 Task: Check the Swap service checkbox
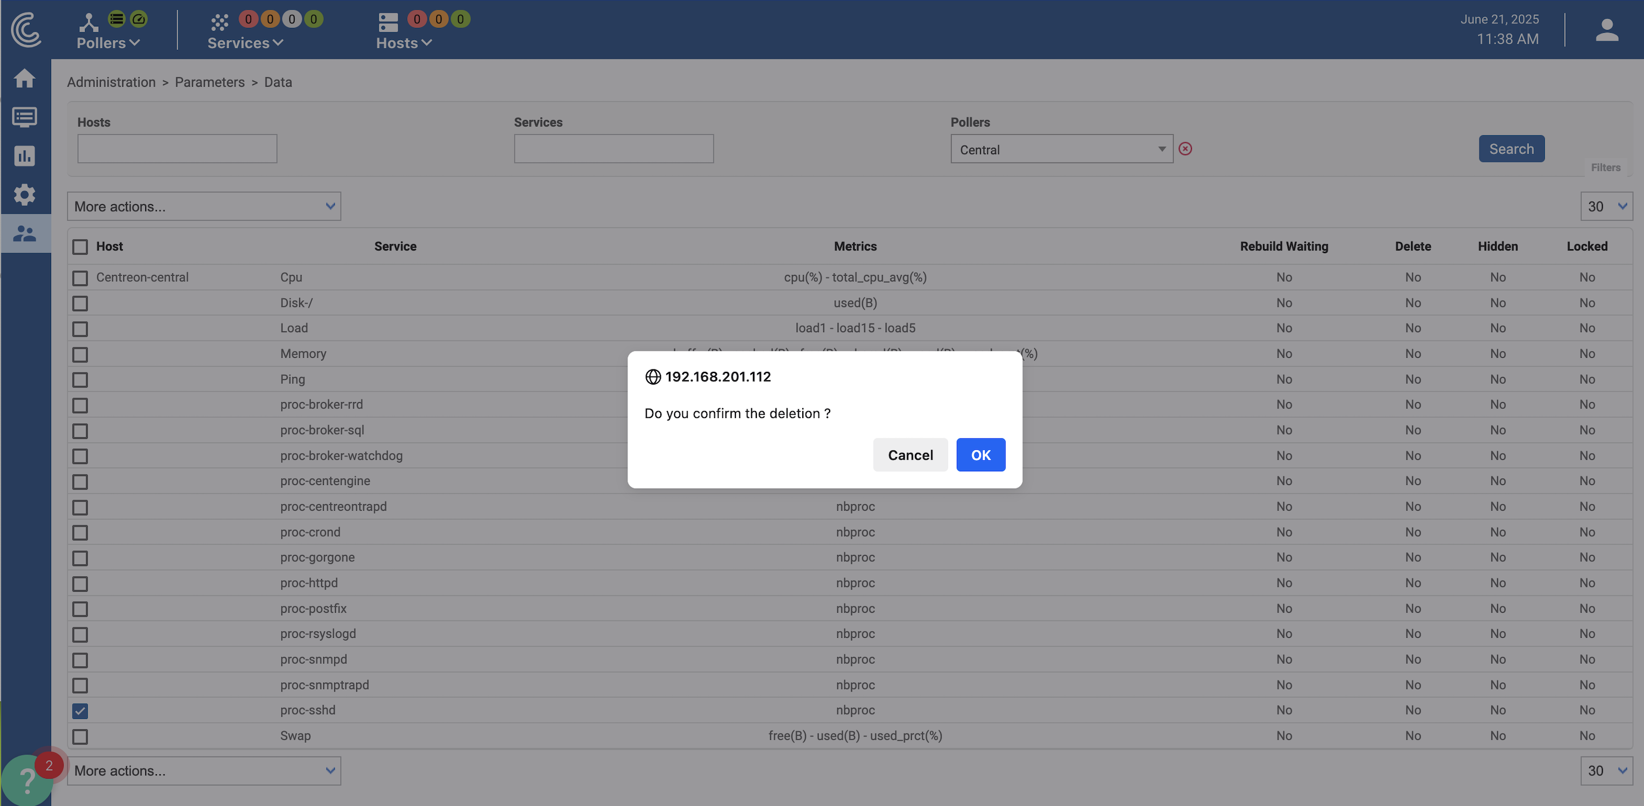(x=80, y=736)
